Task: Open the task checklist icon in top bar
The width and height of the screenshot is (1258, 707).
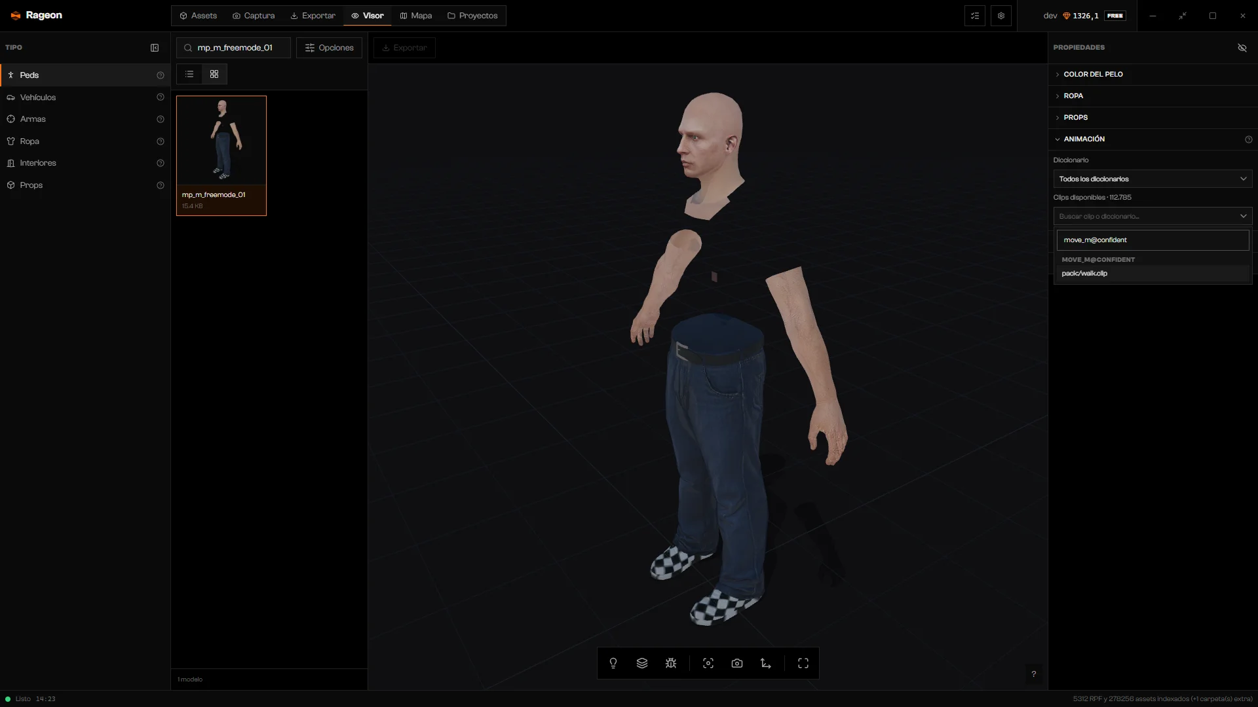Action: (975, 16)
